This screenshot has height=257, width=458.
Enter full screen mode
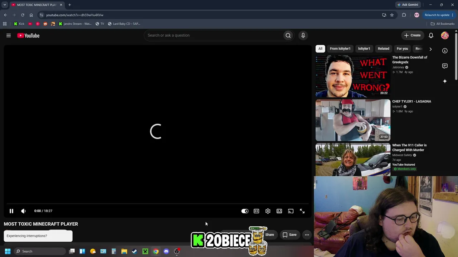302,211
